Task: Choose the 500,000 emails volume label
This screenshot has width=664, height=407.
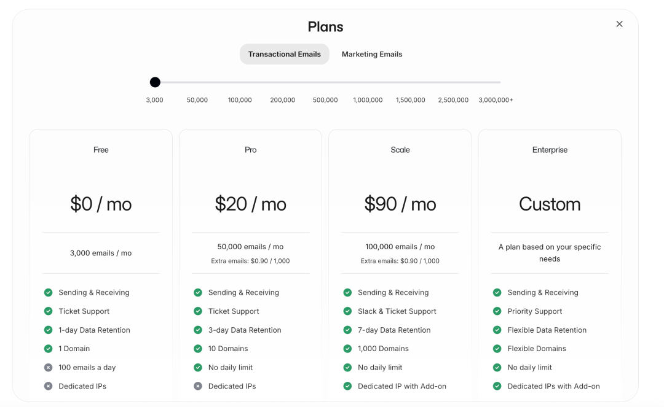Action: click(325, 99)
